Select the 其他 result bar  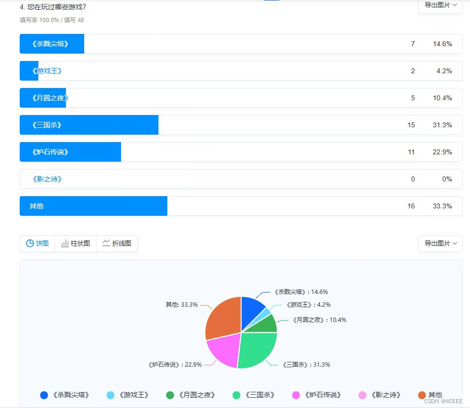pos(94,206)
